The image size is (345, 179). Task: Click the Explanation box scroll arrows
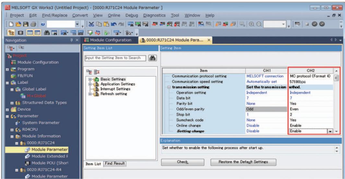pos(337,150)
